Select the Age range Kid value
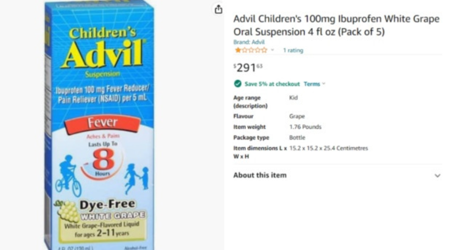The height and width of the screenshot is (250, 450). pyautogui.click(x=293, y=98)
